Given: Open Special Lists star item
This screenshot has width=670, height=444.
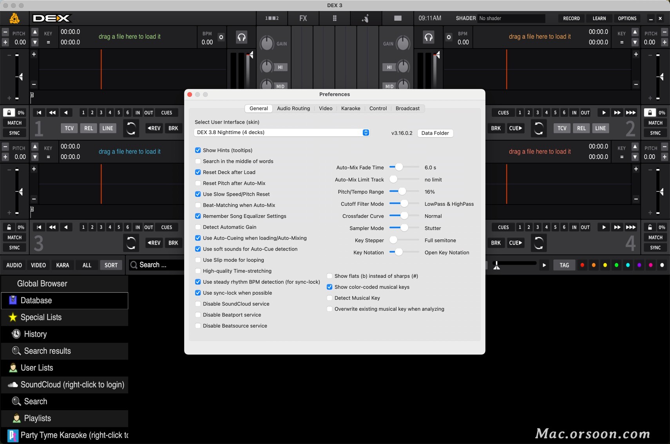Looking at the screenshot, I should coord(65,317).
